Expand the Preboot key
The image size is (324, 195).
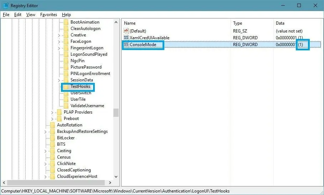(x=52, y=119)
